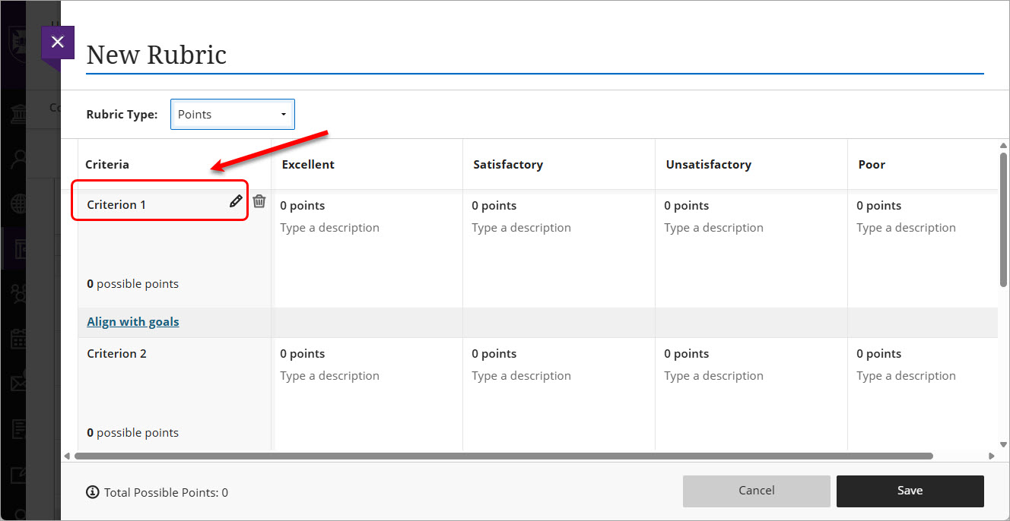The width and height of the screenshot is (1010, 521).
Task: Open the Calendar icon in the sidebar
Action: tap(17, 339)
